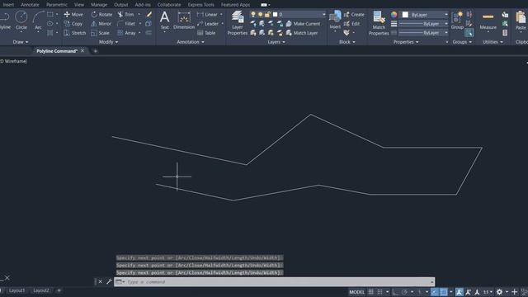528x297 pixels.
Task: Activate the Fillet tool
Action: (126, 24)
